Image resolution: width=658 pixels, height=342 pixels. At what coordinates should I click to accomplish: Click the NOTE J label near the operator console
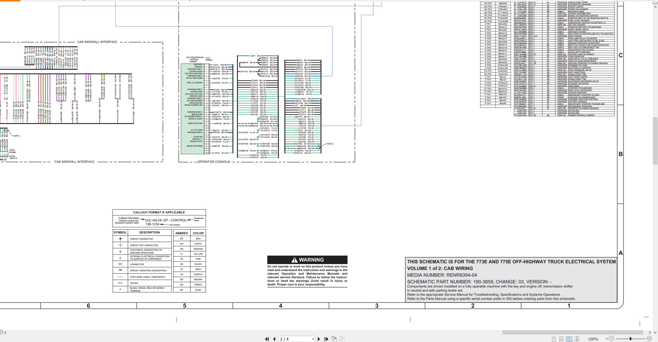tap(330, 144)
